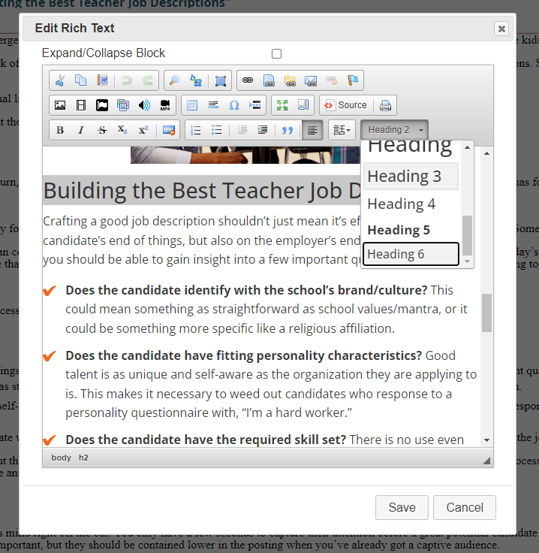
Task: Click the Print icon
Action: pyautogui.click(x=385, y=105)
